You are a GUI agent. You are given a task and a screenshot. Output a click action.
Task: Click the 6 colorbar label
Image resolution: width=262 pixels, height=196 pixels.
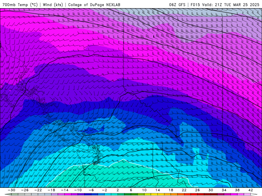[x=131, y=190]
